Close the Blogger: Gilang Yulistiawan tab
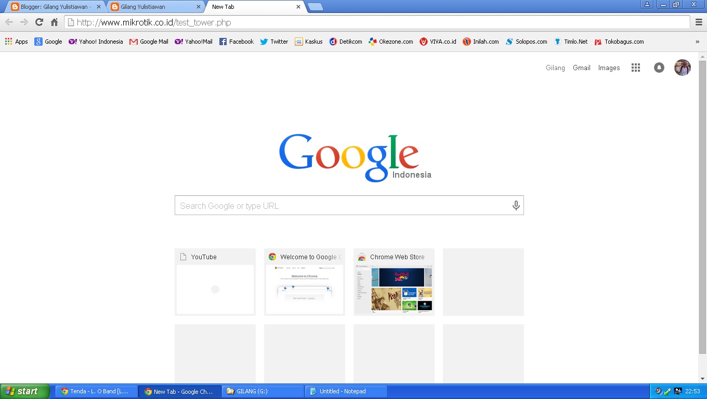707x399 pixels. pos(99,7)
